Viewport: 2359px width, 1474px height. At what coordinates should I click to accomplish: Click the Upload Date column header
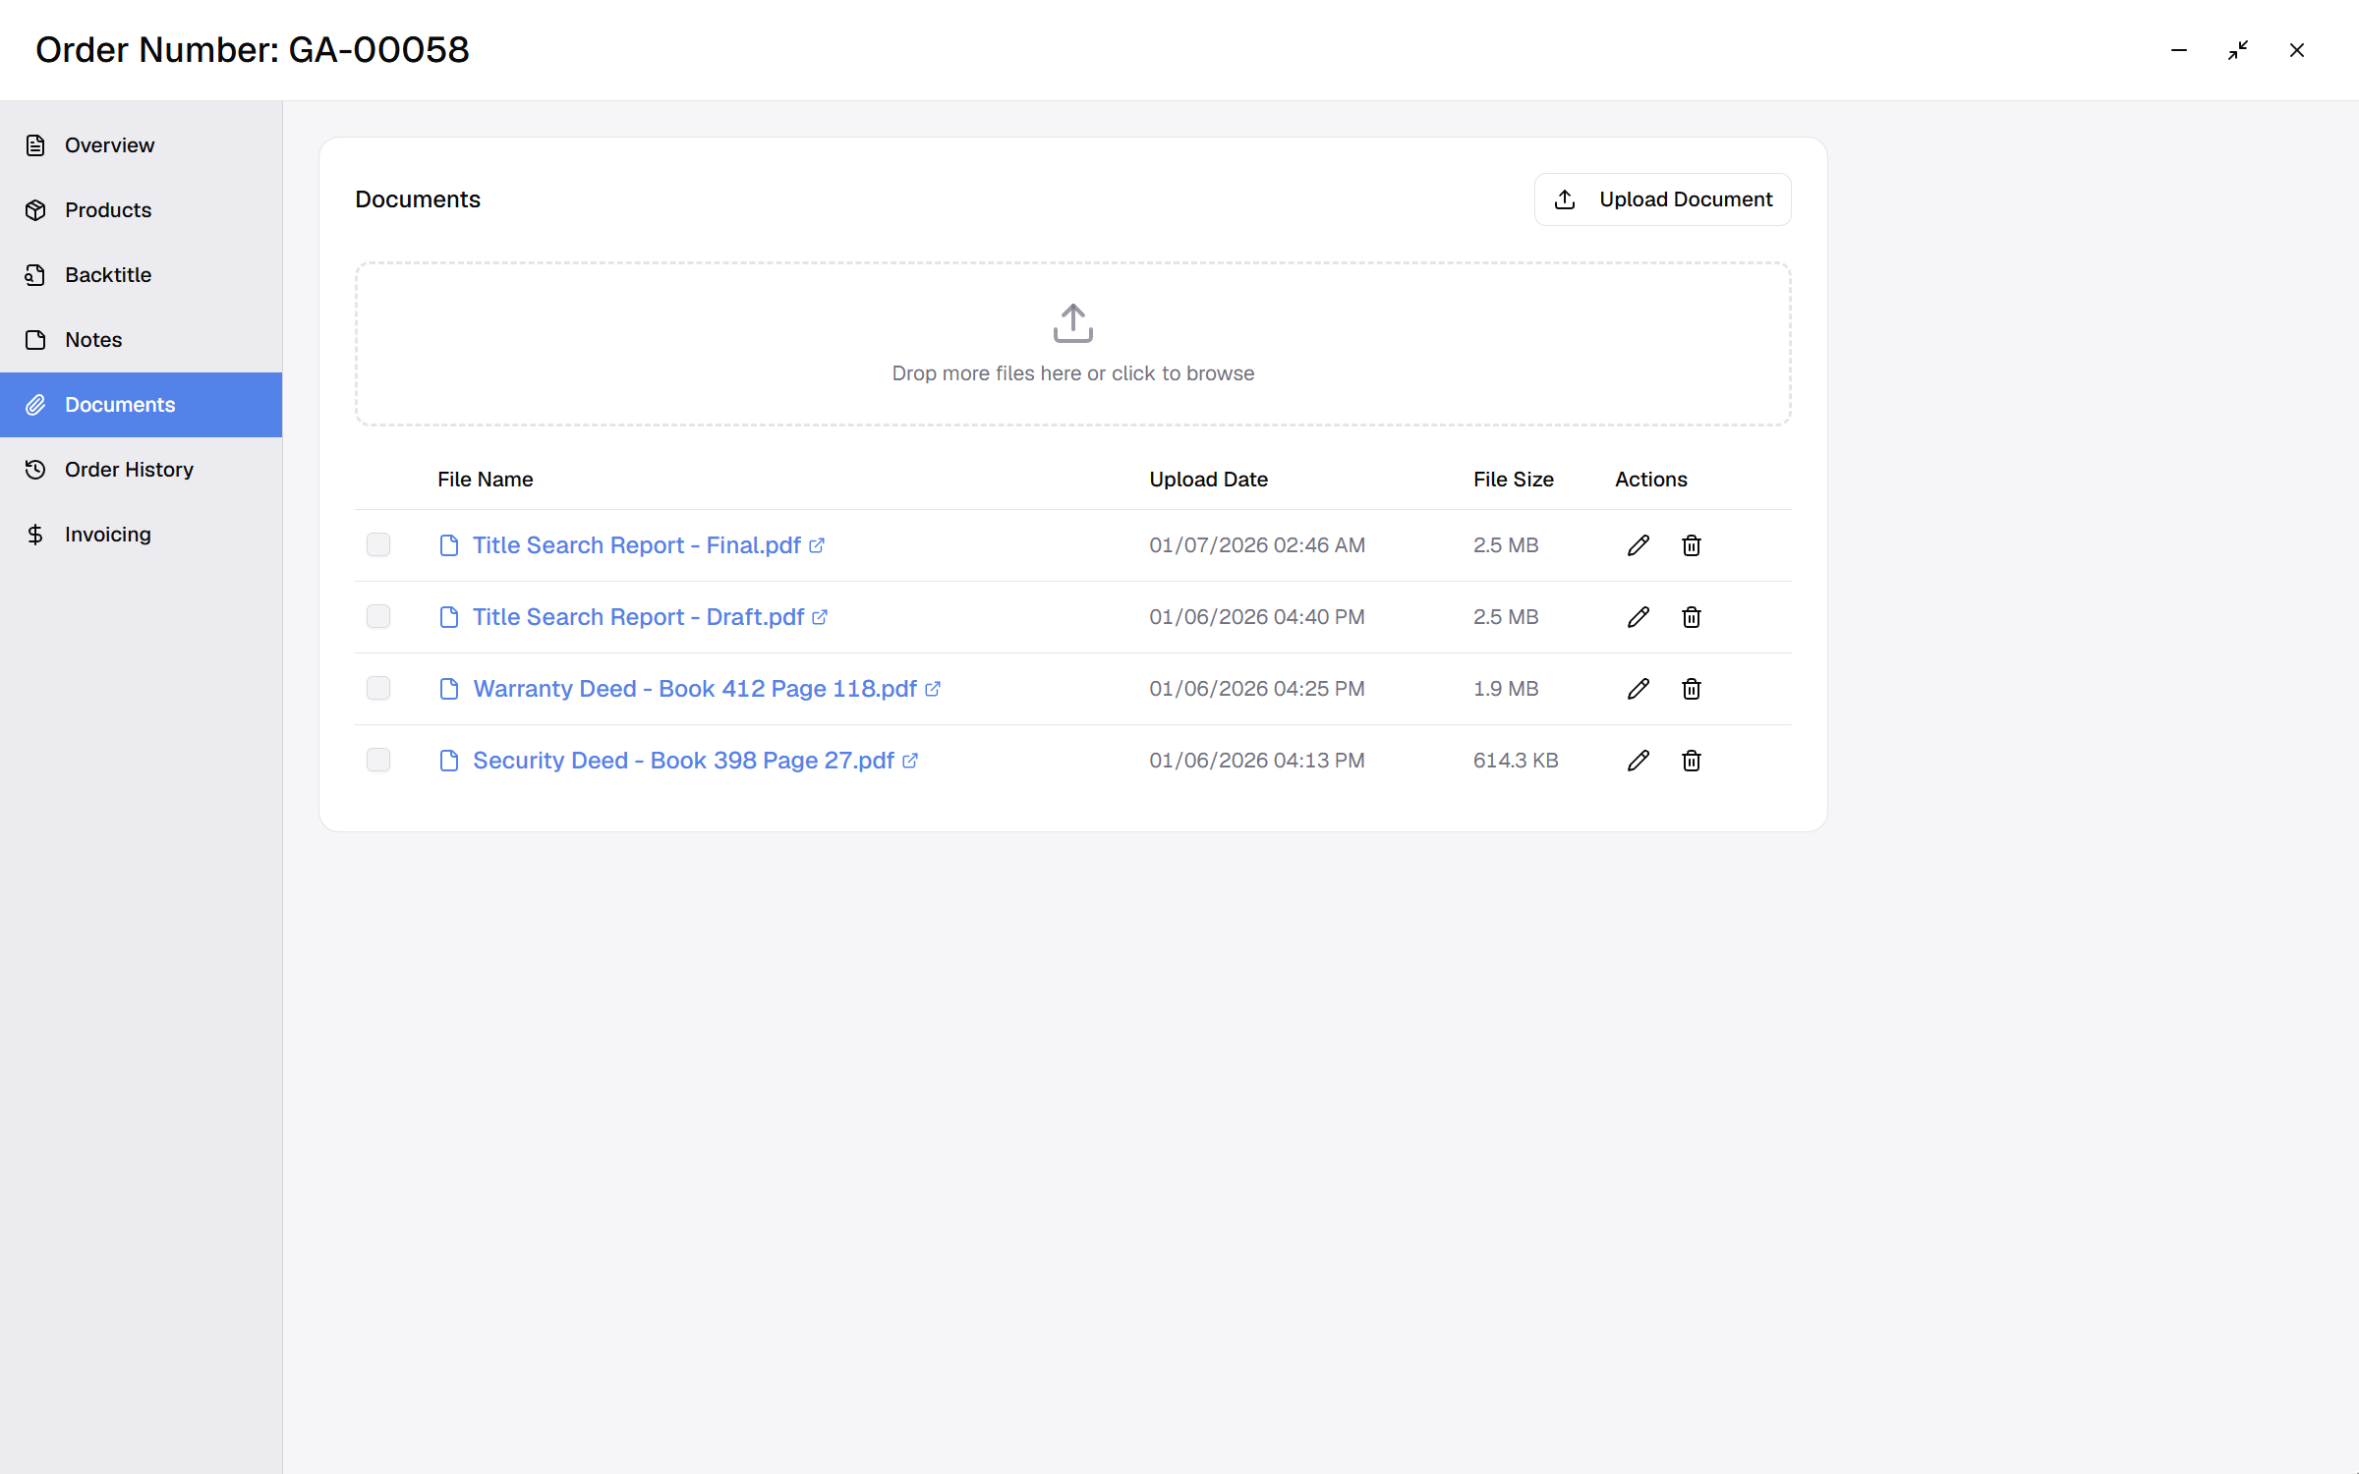(1208, 480)
